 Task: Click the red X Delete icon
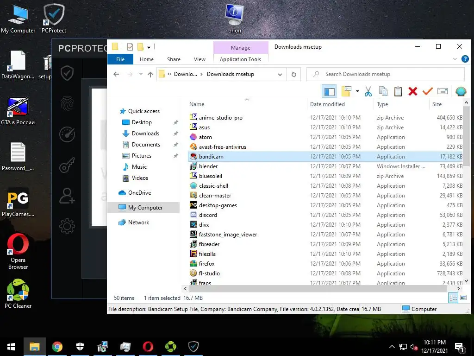pyautogui.click(x=412, y=91)
